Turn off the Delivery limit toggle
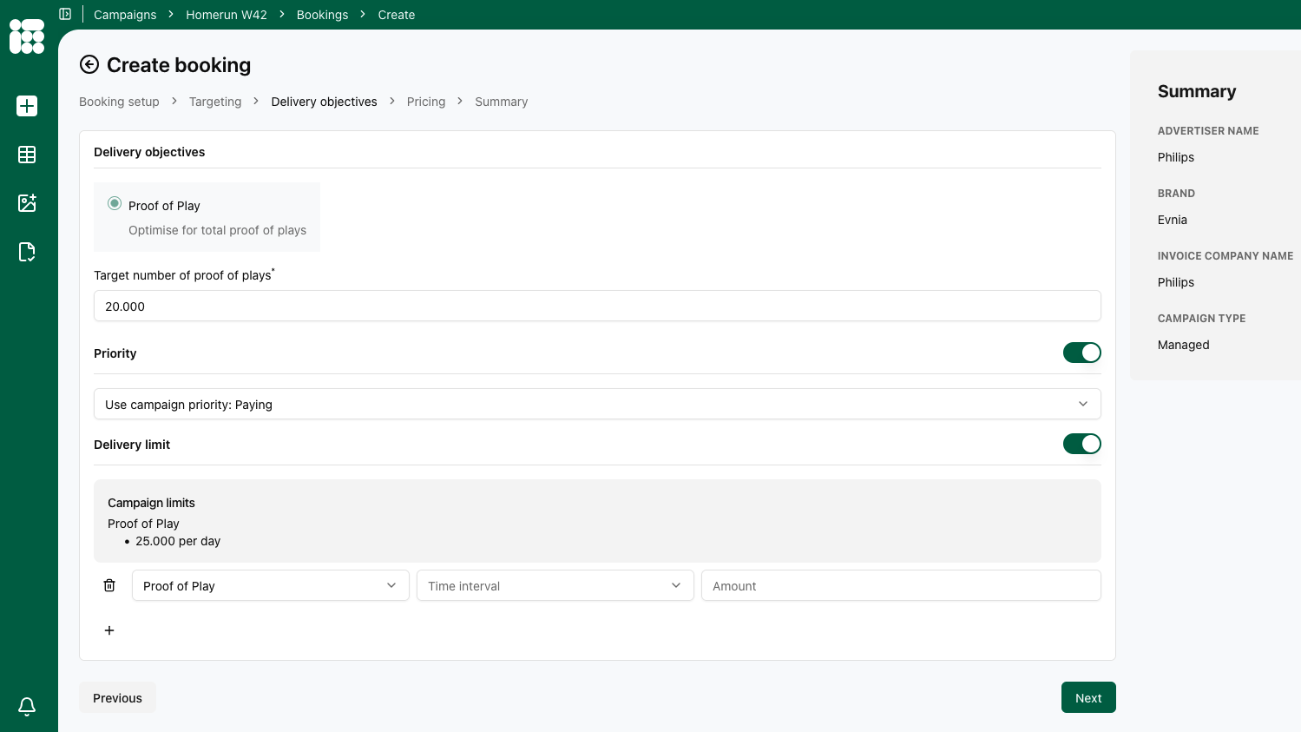 coord(1082,444)
